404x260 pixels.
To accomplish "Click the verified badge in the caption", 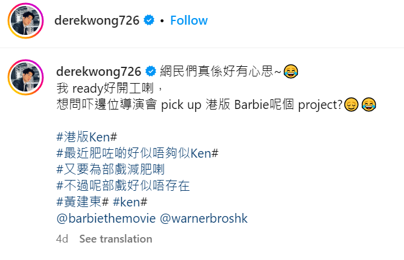I will pyautogui.click(x=151, y=71).
